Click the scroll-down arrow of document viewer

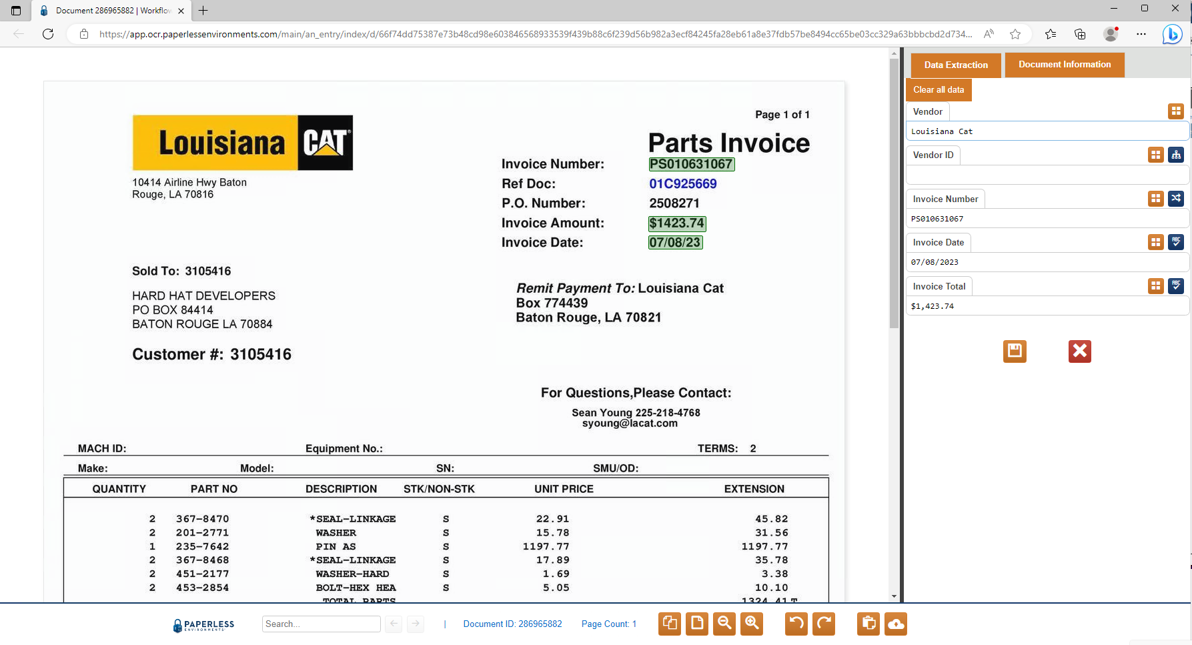point(894,596)
